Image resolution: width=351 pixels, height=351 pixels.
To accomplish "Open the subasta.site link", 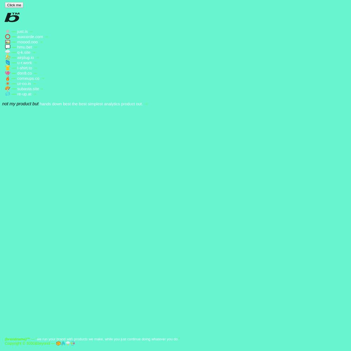I will tap(28, 89).
